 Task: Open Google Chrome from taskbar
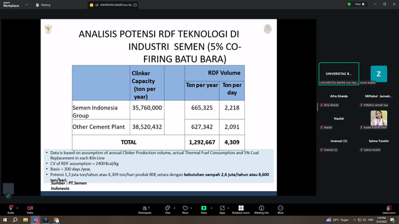(x=56, y=220)
